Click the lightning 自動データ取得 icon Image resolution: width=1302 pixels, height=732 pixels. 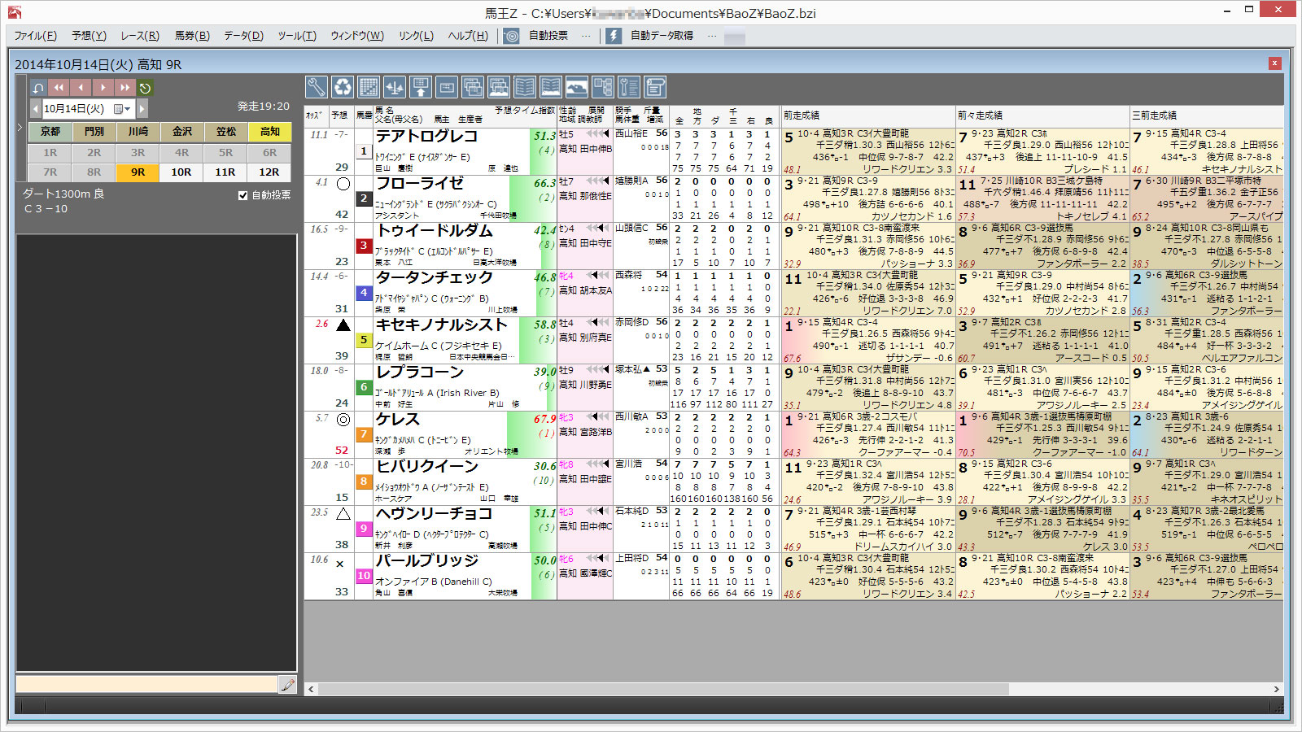pyautogui.click(x=614, y=36)
